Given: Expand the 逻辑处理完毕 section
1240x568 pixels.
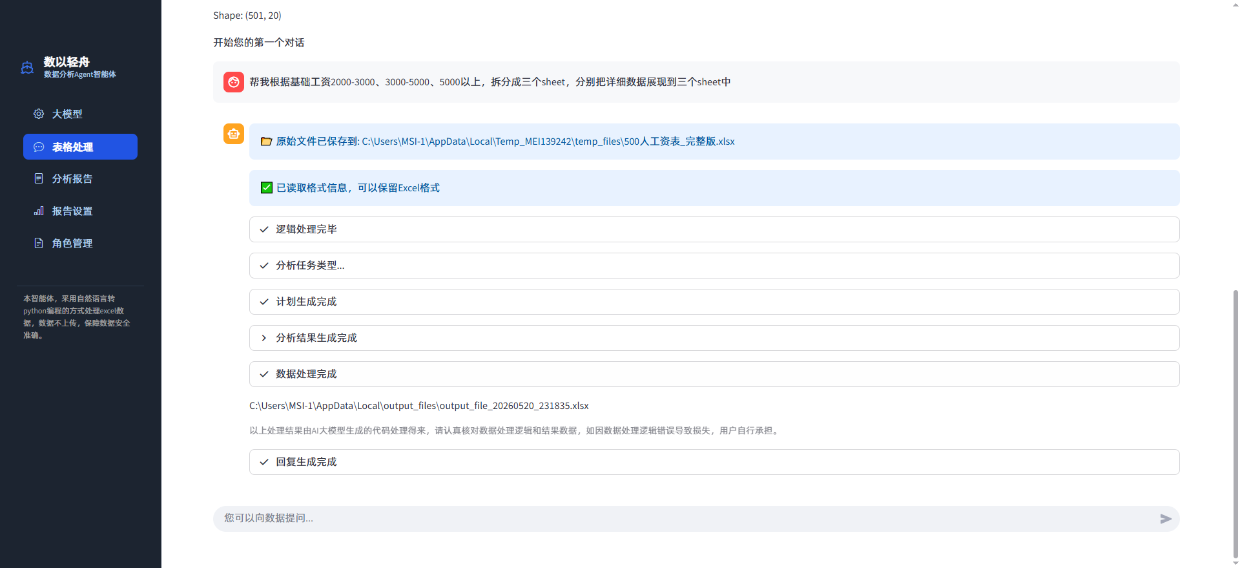Looking at the screenshot, I should pos(714,229).
